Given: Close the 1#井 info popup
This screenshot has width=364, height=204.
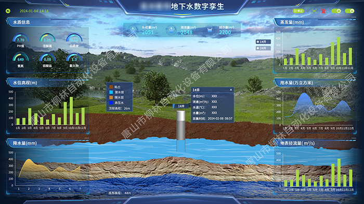Looking at the screenshot, I should 231,90.
